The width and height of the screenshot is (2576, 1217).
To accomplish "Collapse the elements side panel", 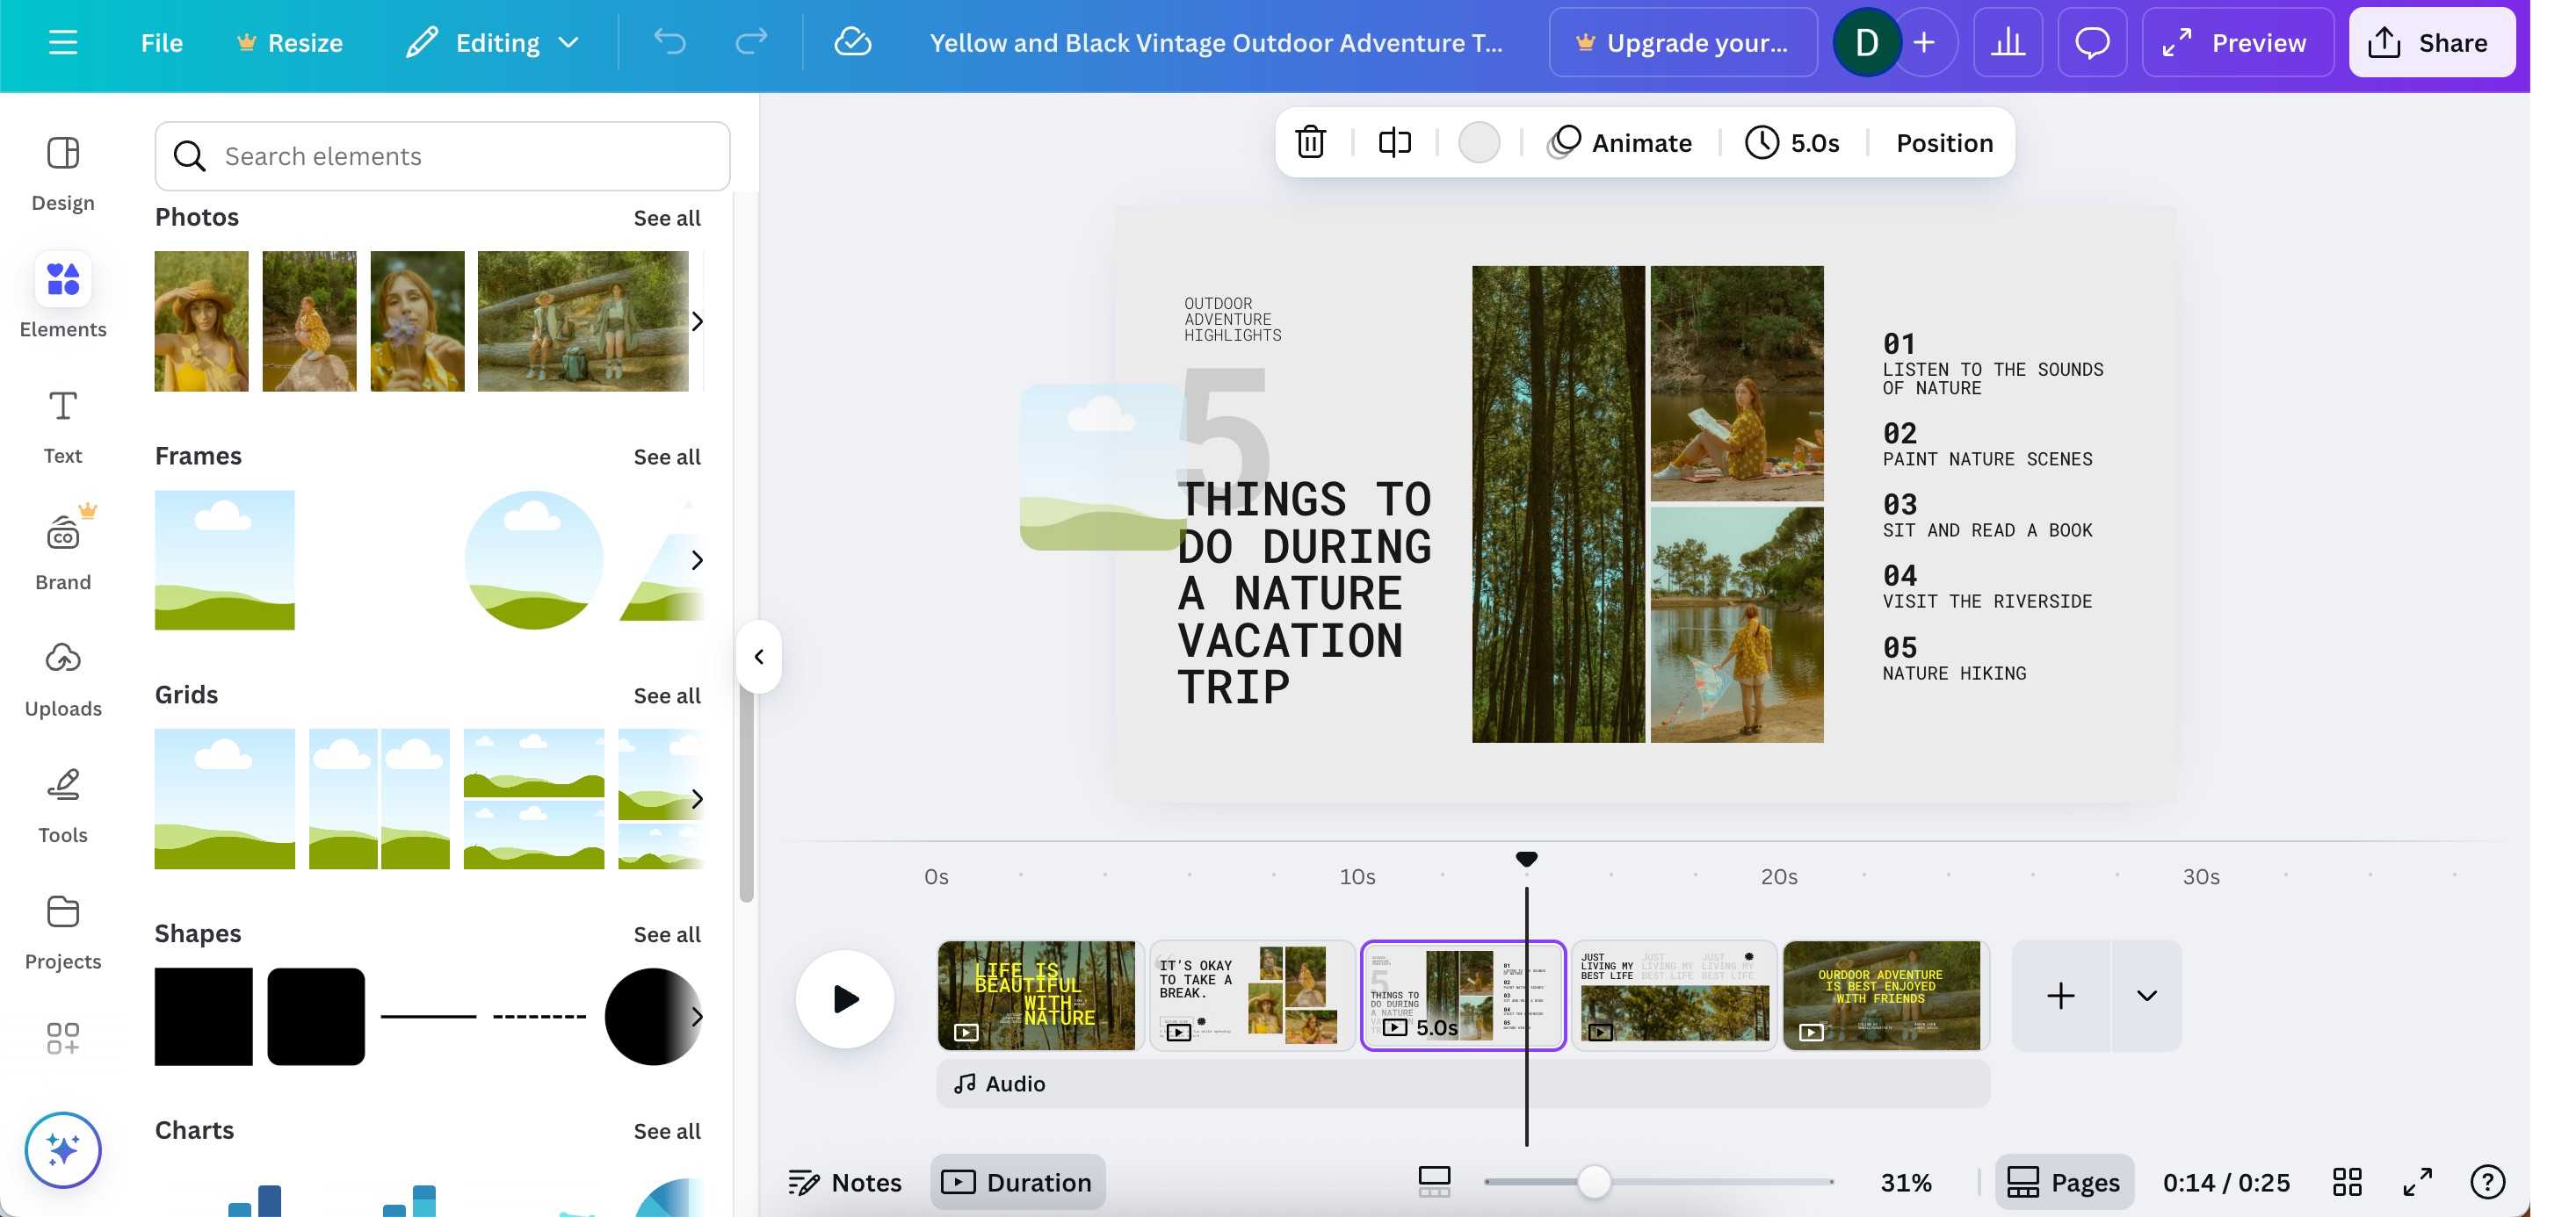I will point(759,657).
